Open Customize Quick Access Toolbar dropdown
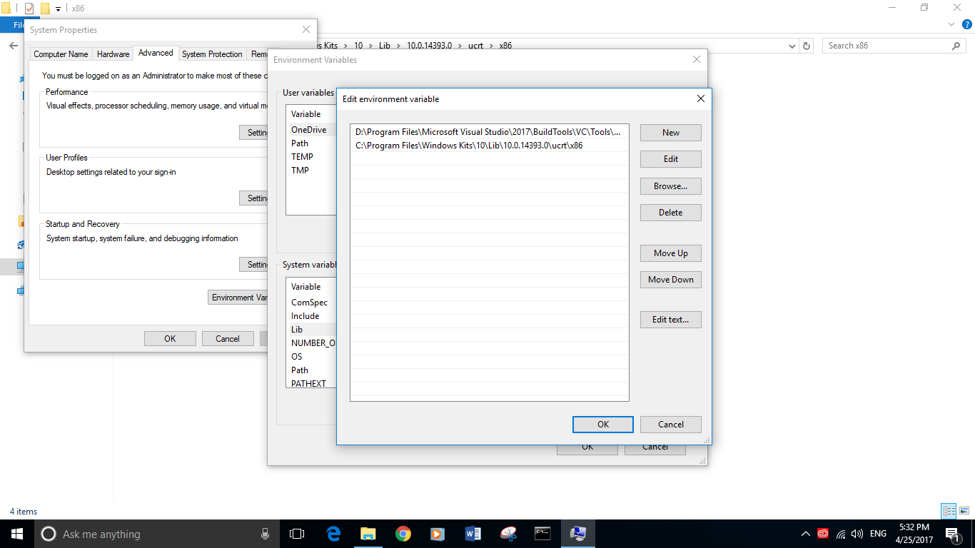The width and height of the screenshot is (975, 548). pyautogui.click(x=59, y=9)
